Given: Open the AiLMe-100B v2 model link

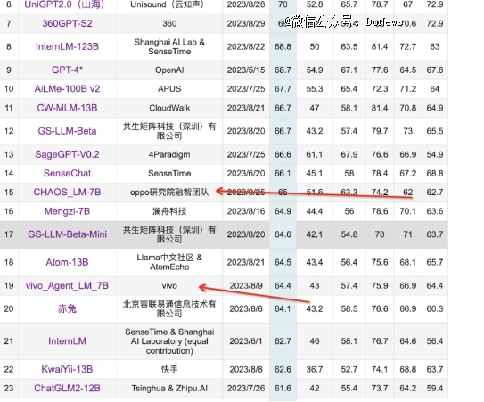Looking at the screenshot, I should click(67, 89).
